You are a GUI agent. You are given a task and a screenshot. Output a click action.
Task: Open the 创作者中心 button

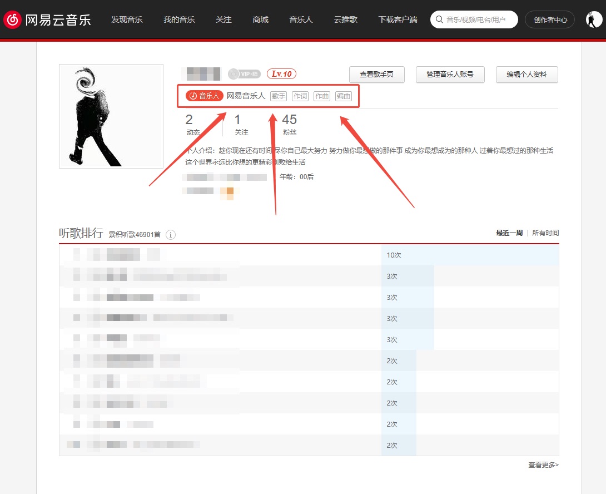pyautogui.click(x=550, y=19)
